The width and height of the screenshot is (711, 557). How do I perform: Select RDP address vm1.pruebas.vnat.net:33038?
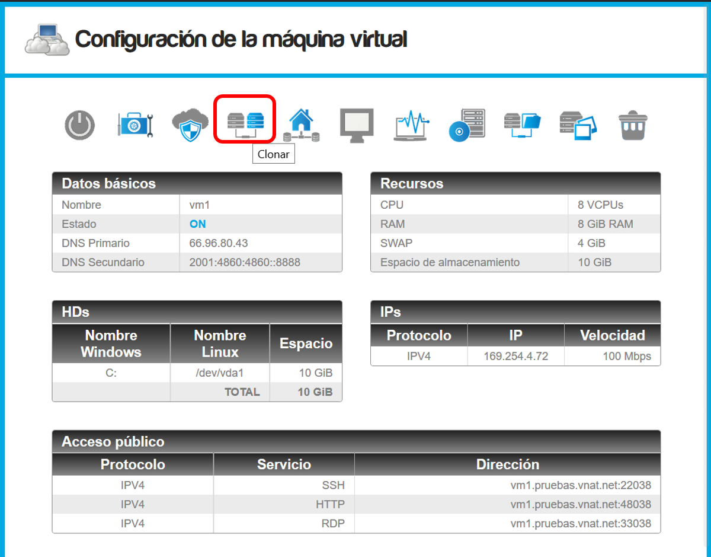[581, 523]
